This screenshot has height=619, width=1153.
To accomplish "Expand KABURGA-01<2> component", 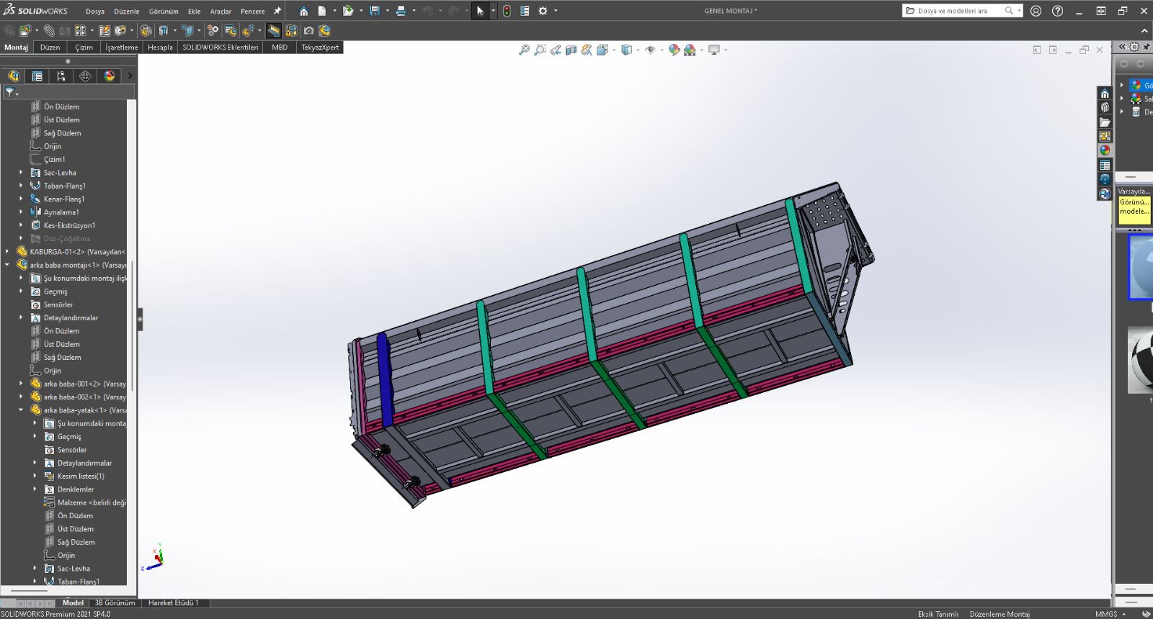I will pyautogui.click(x=7, y=251).
